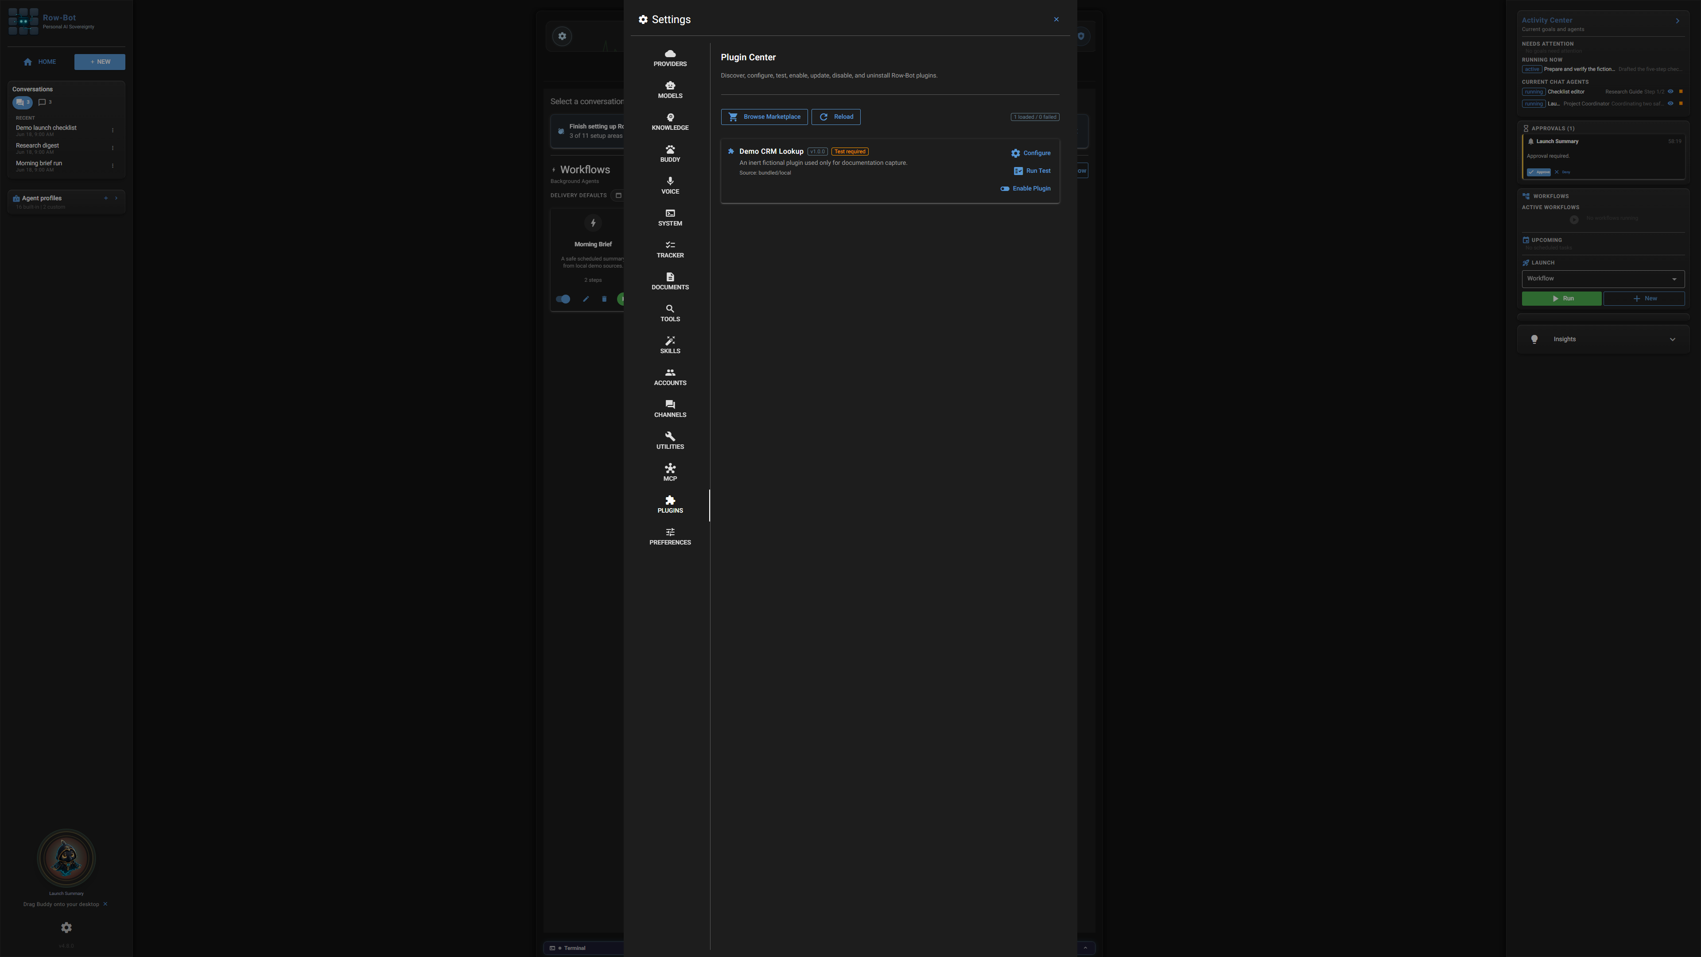Select the Documents file icon

670,277
